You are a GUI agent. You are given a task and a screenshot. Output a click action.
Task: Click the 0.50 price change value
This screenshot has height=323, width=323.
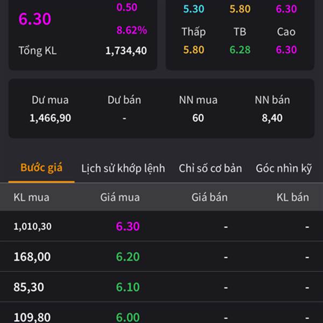[127, 7]
